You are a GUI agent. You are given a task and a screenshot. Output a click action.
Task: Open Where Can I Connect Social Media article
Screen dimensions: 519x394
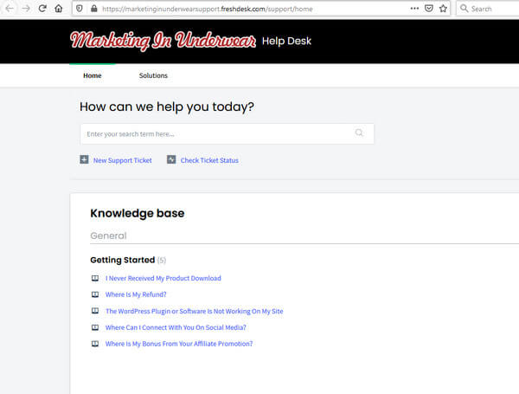coord(176,327)
